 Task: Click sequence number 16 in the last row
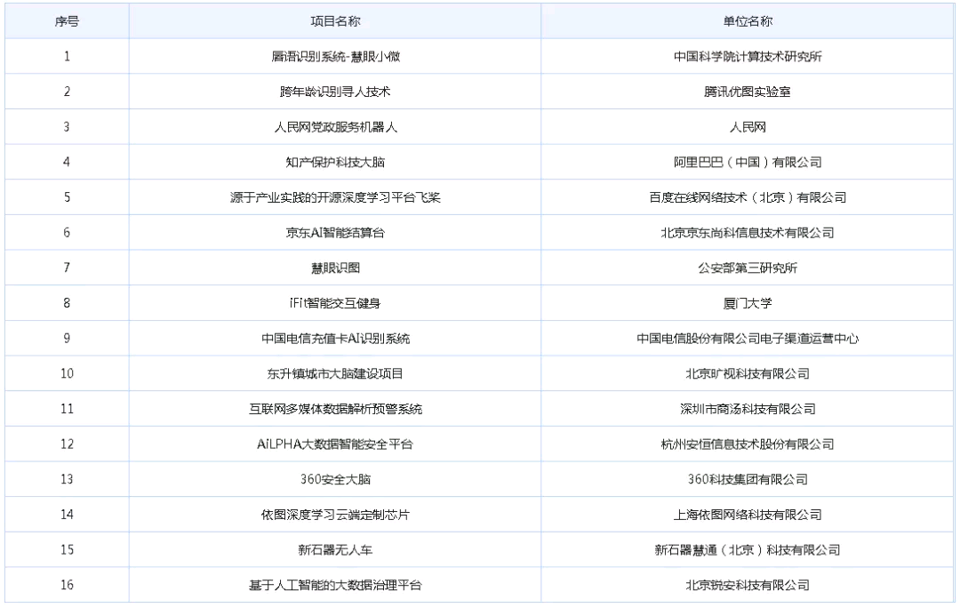[67, 585]
